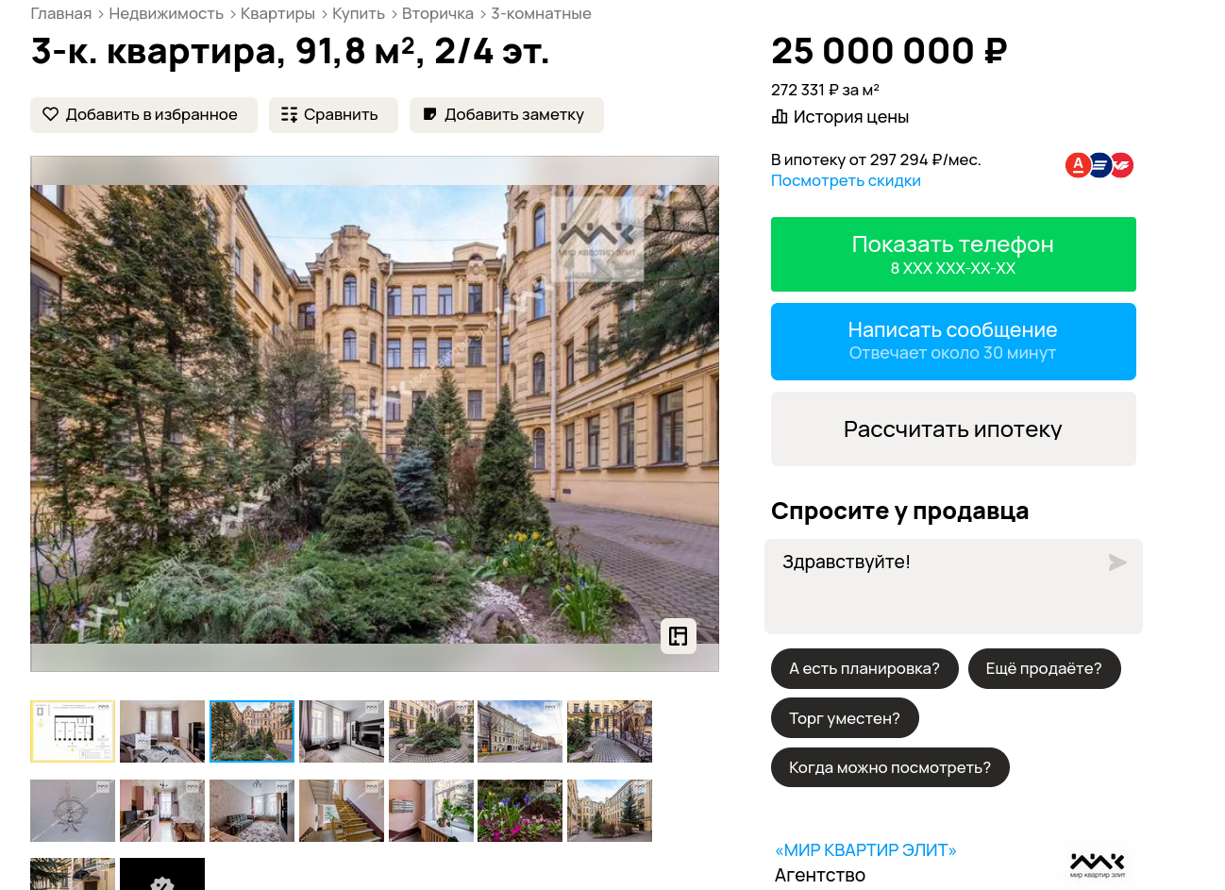
Task: Show the seller's phone number
Action: tap(953, 255)
